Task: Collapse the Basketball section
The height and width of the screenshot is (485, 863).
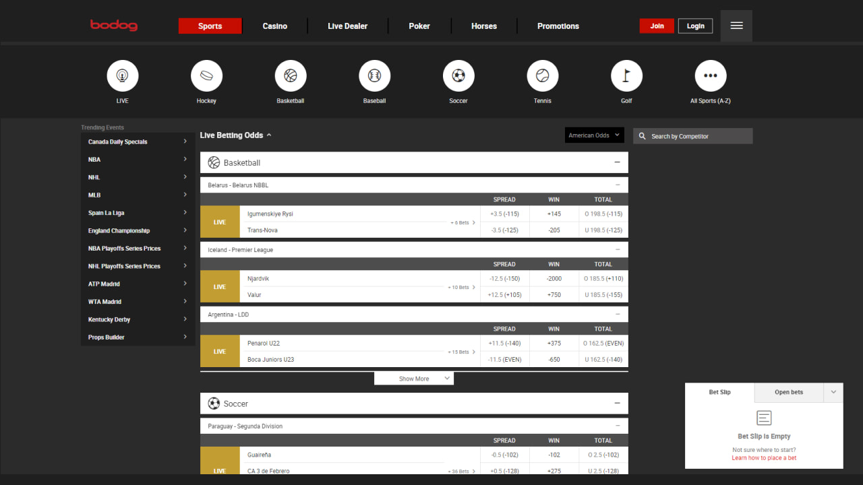Action: [x=617, y=162]
